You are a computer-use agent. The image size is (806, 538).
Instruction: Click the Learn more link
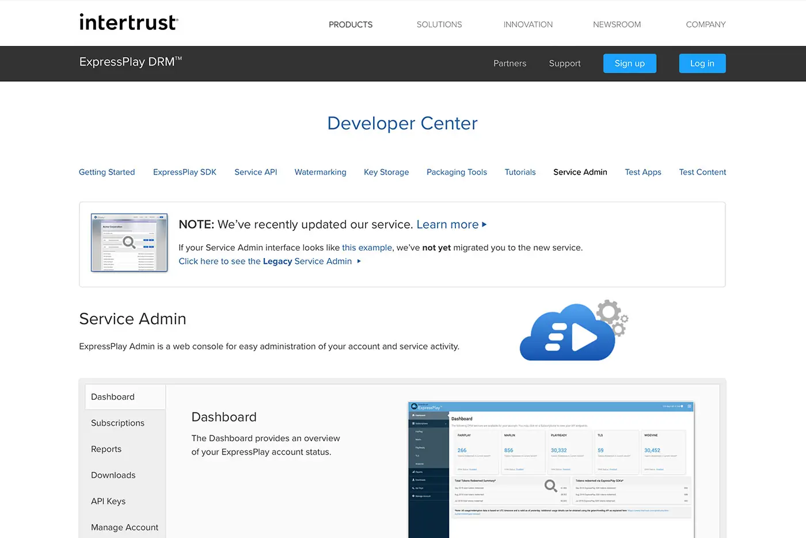coord(448,225)
